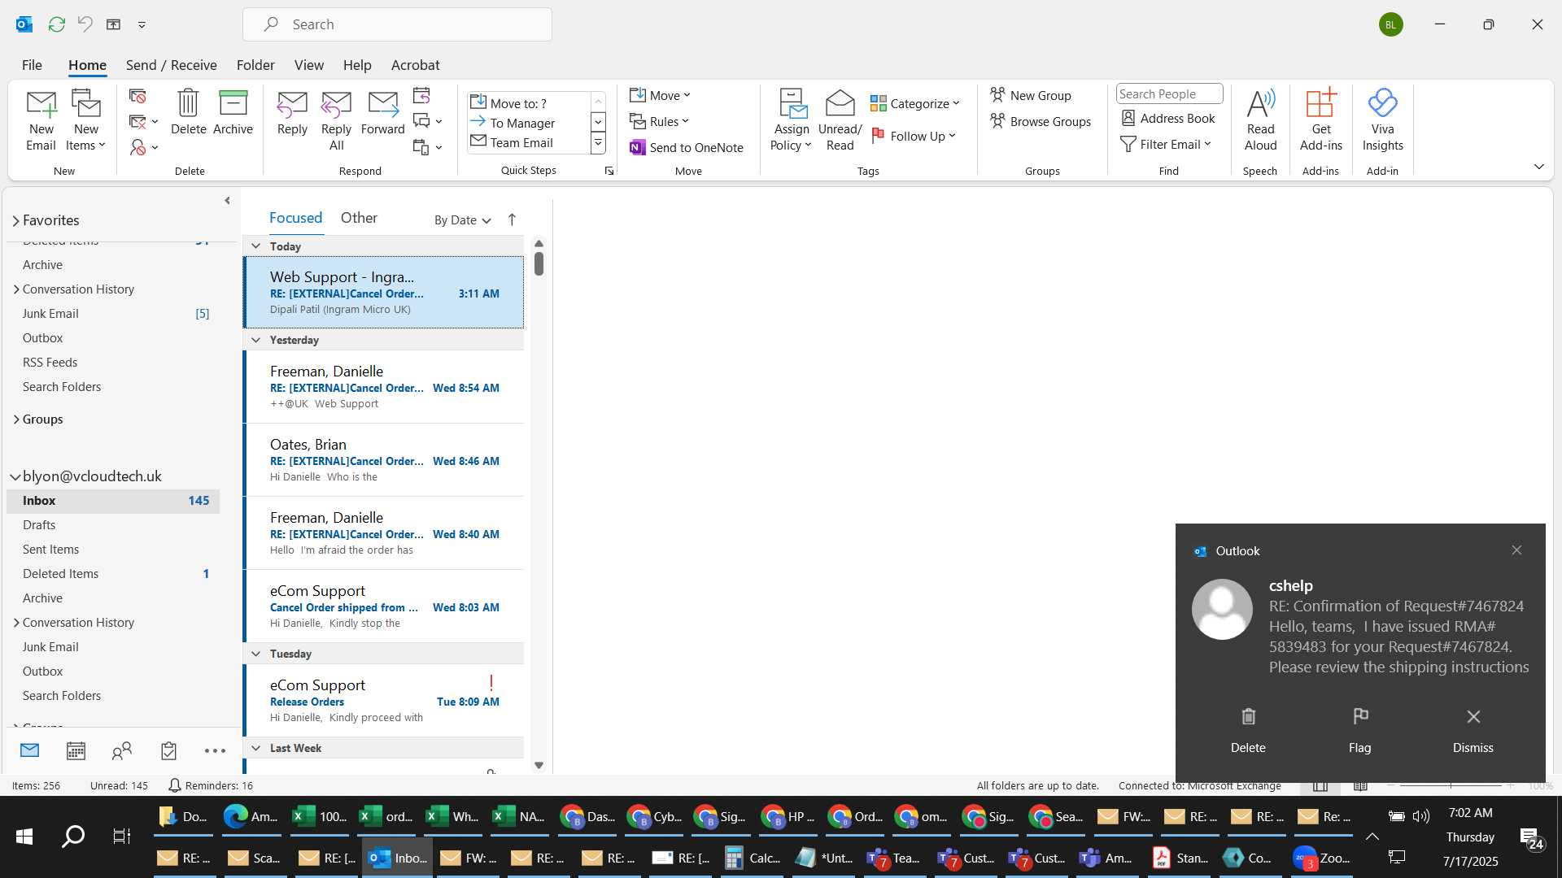The image size is (1562, 878).
Task: Open the Filter Email dropdown
Action: tap(1166, 144)
